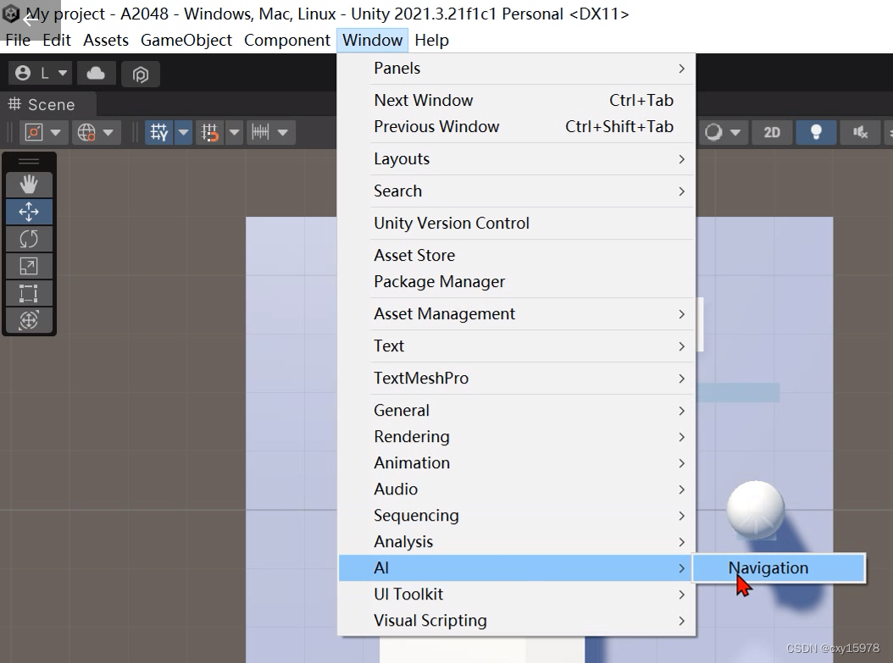893x663 pixels.
Task: Expand the Rendering submenu
Action: tap(517, 437)
